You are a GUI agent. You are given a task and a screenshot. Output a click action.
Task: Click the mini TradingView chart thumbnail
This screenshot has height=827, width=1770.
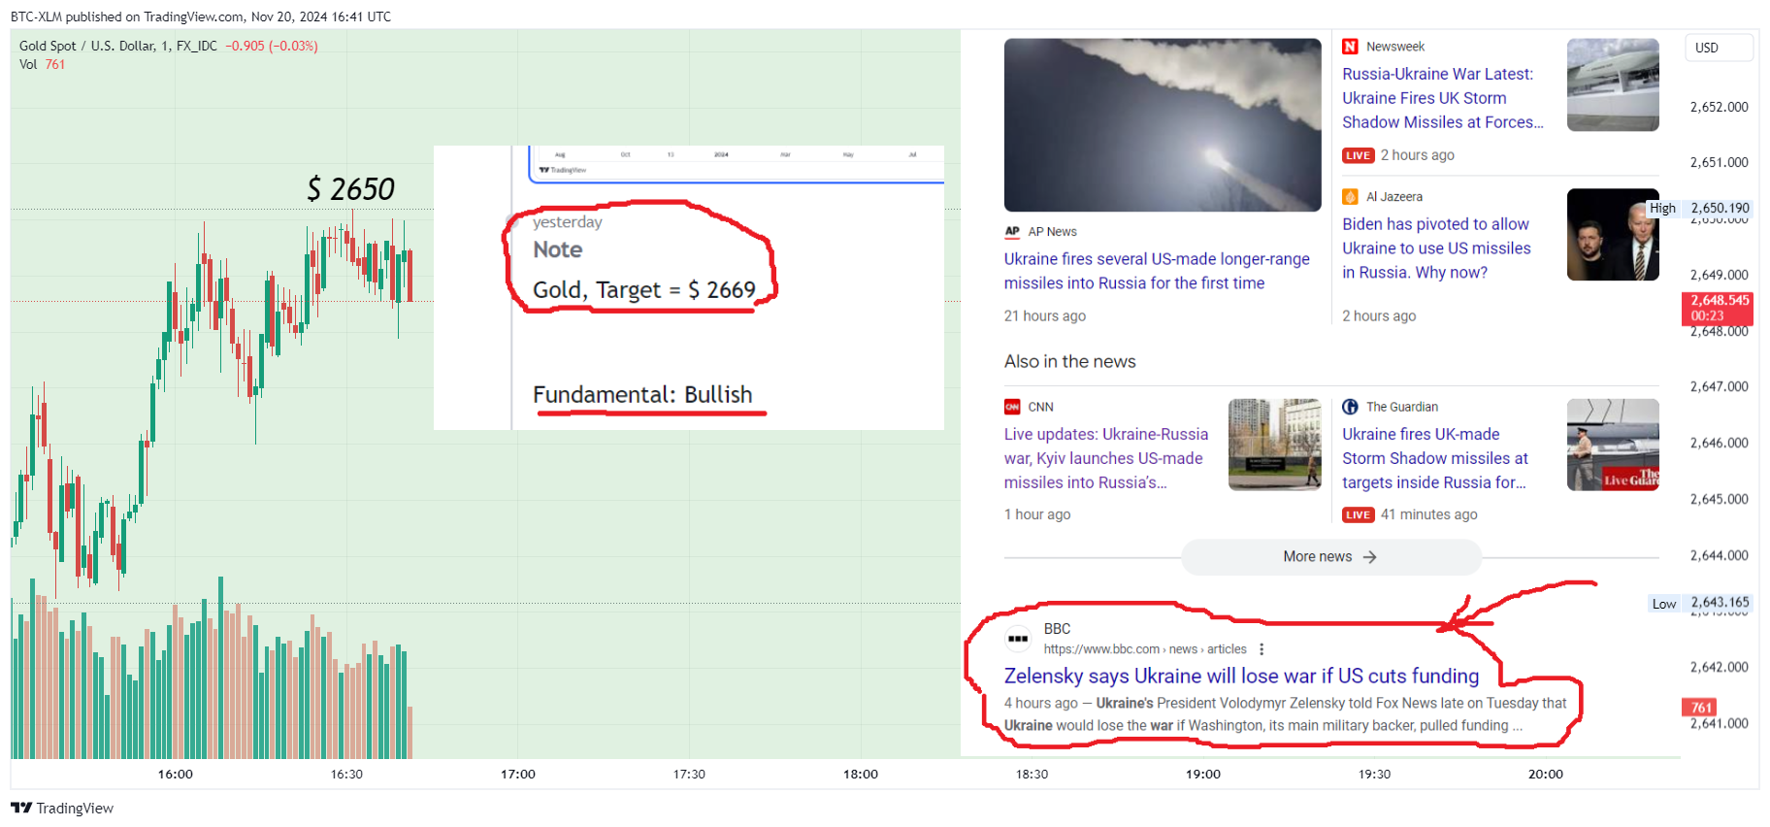click(x=736, y=164)
